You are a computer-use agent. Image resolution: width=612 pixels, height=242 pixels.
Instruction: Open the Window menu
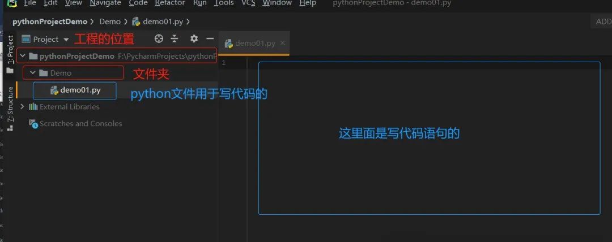277,3
